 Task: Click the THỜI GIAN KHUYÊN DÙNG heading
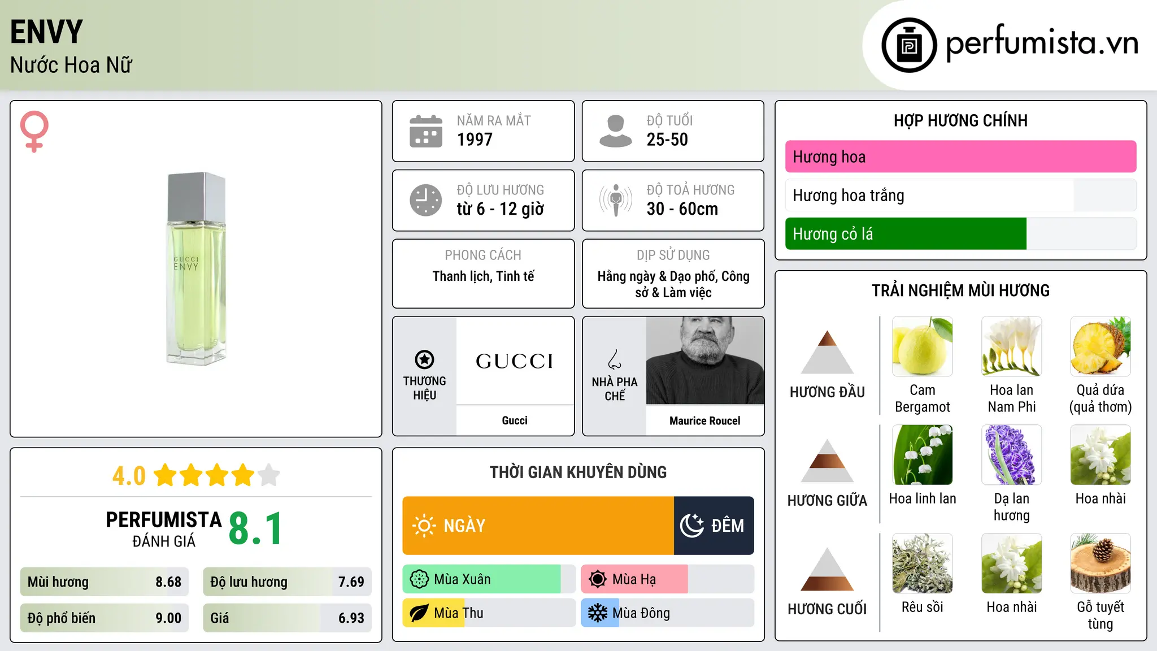578,472
